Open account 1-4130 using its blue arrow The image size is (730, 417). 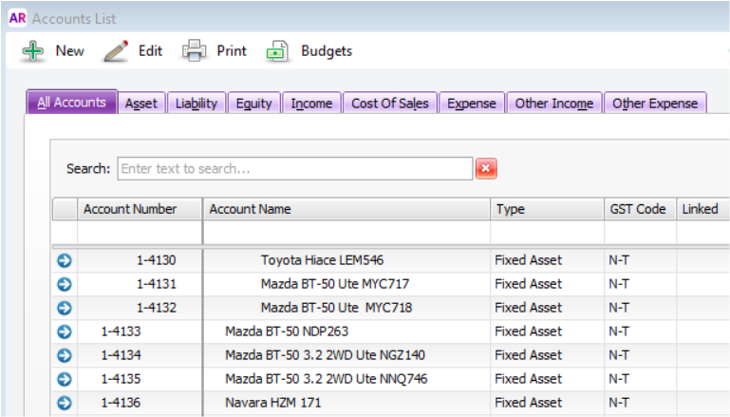[x=65, y=259]
